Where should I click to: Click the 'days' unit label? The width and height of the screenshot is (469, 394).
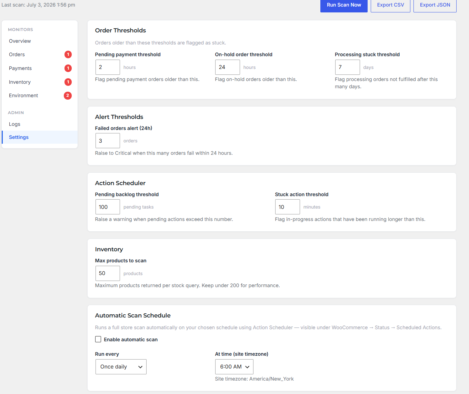click(368, 68)
